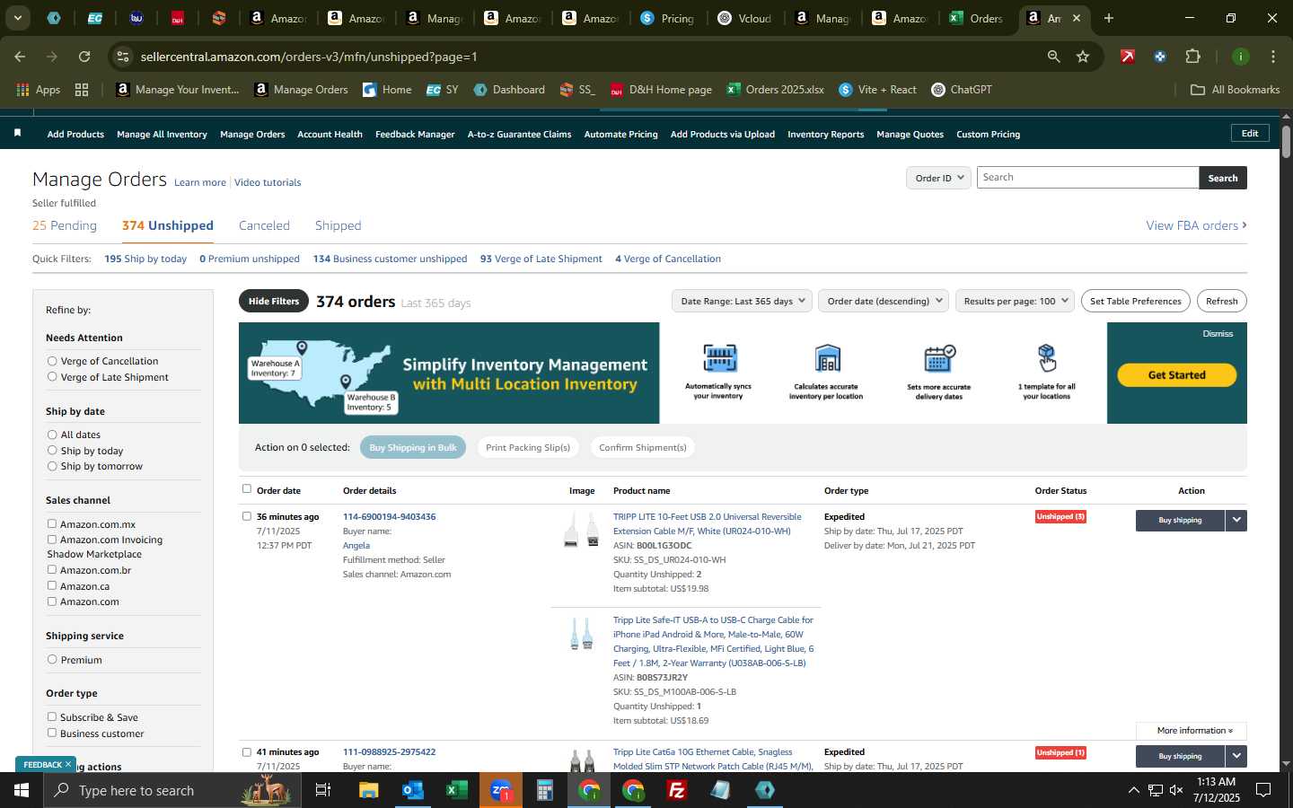Select order 114-6900194-9403436 checkbox

pyautogui.click(x=247, y=516)
